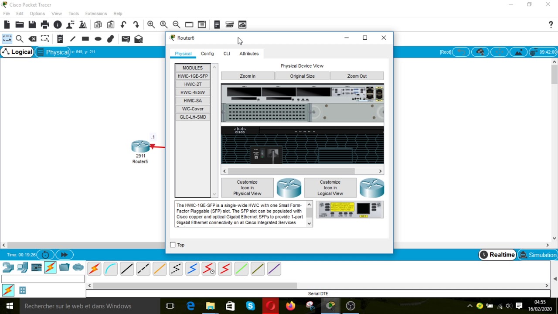This screenshot has width=558, height=314.
Task: Click Customize Icon in Logical View
Action: pyautogui.click(x=330, y=188)
